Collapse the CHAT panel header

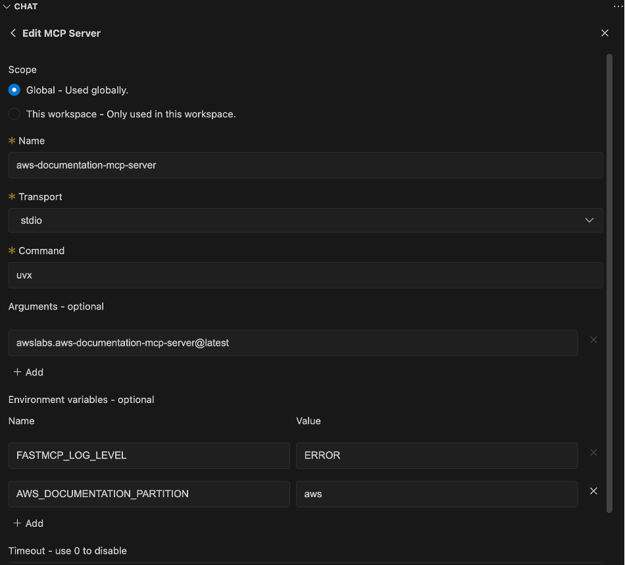click(7, 6)
